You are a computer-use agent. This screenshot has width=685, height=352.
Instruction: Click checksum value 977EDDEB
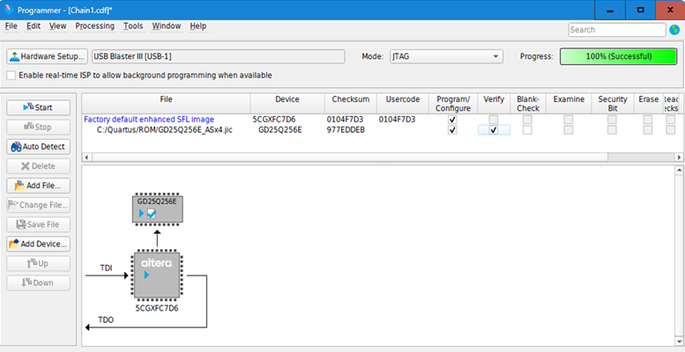tap(346, 129)
